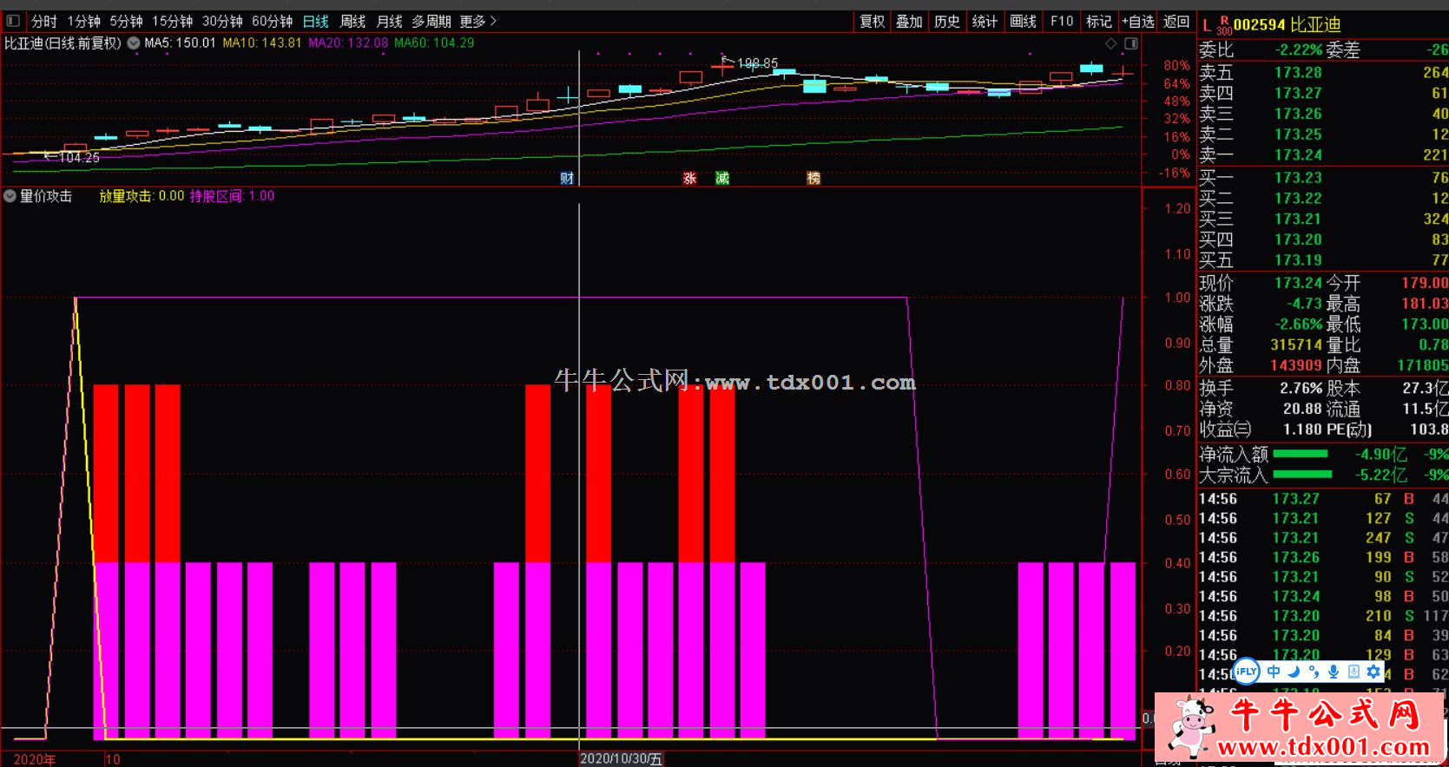Click the diamond icon in the main chart header
The height and width of the screenshot is (767, 1449).
(1111, 43)
